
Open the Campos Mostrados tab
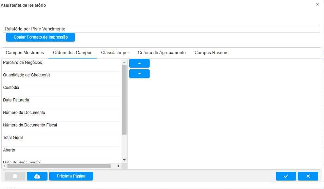click(25, 53)
